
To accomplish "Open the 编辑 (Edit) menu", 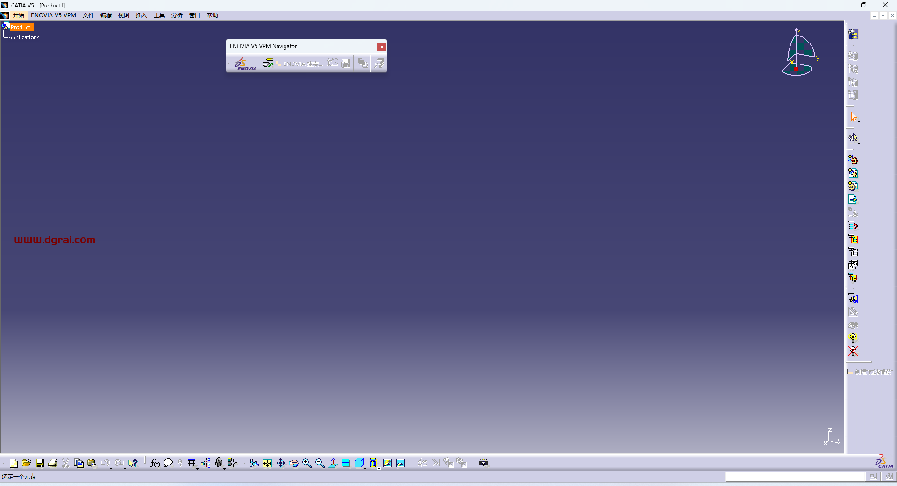I will pyautogui.click(x=106, y=15).
